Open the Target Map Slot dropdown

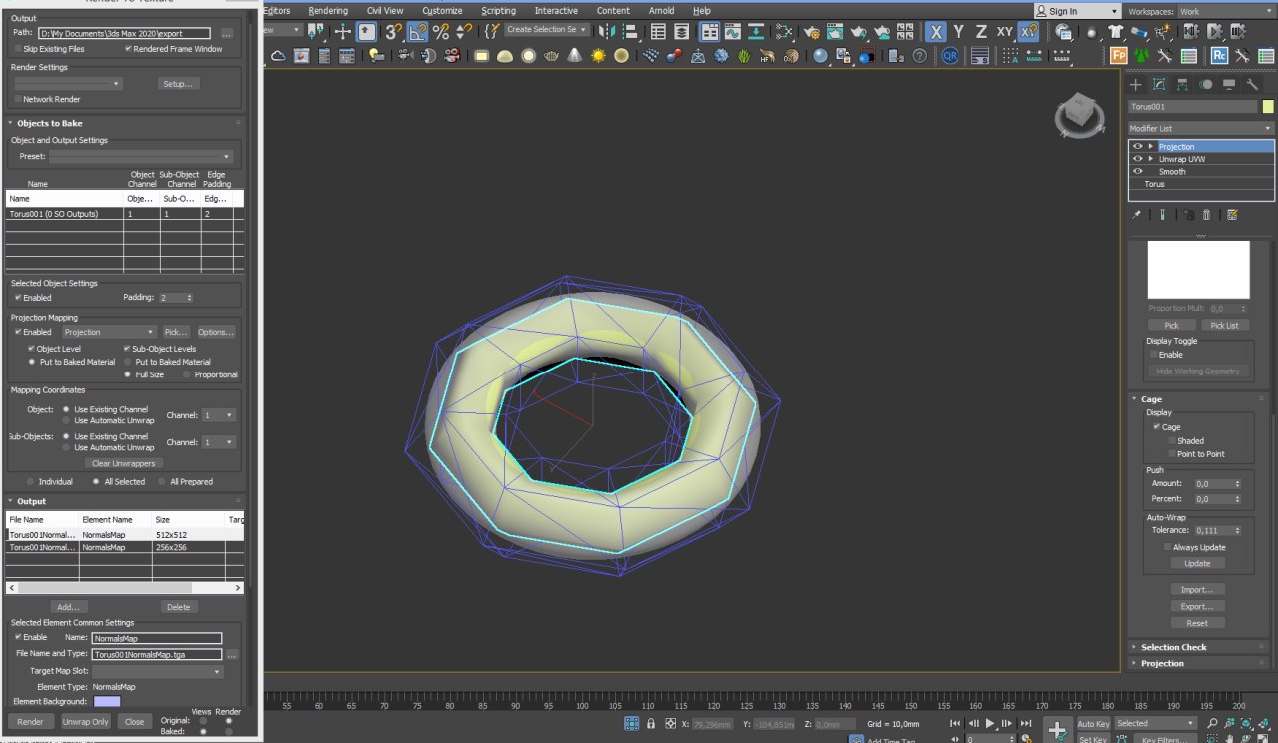tap(157, 672)
